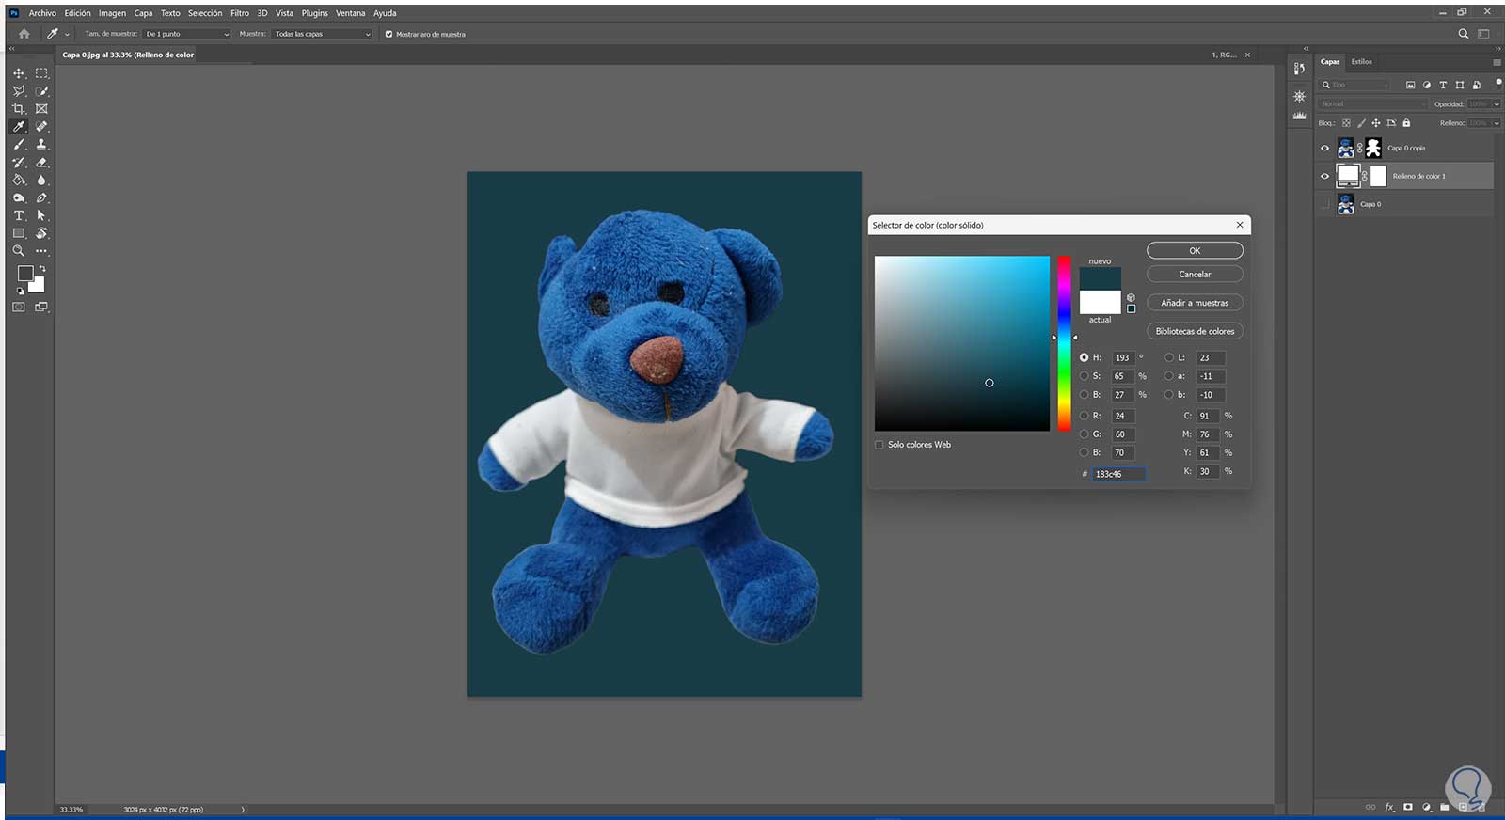The width and height of the screenshot is (1505, 820).
Task: Select the Move tool
Action: [x=18, y=73]
